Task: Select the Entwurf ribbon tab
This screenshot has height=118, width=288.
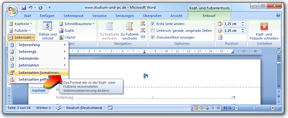Action: (x=209, y=16)
